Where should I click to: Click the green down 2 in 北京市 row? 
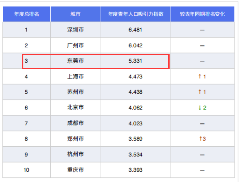(x=202, y=108)
